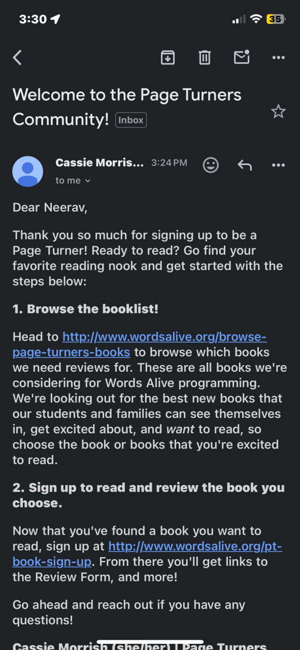Screen dimensions: 300x650
Task: Open the top toolbar more options menu
Action: [x=279, y=57]
